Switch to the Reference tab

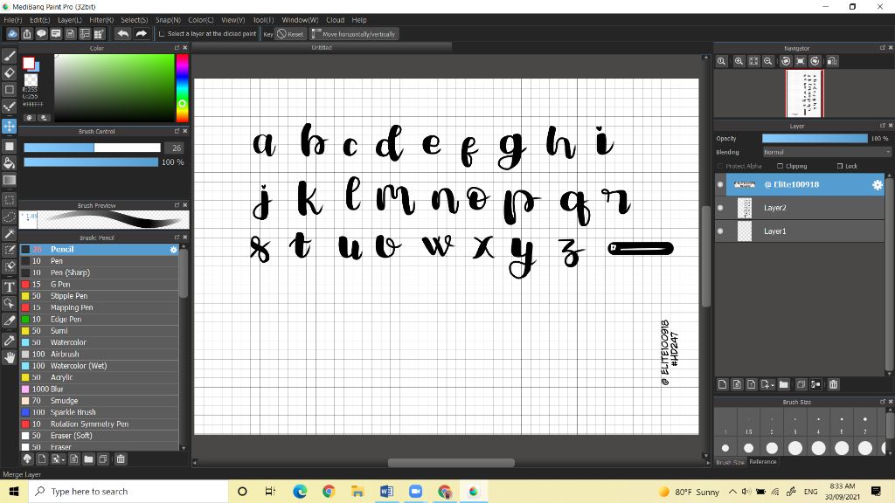tap(762, 462)
